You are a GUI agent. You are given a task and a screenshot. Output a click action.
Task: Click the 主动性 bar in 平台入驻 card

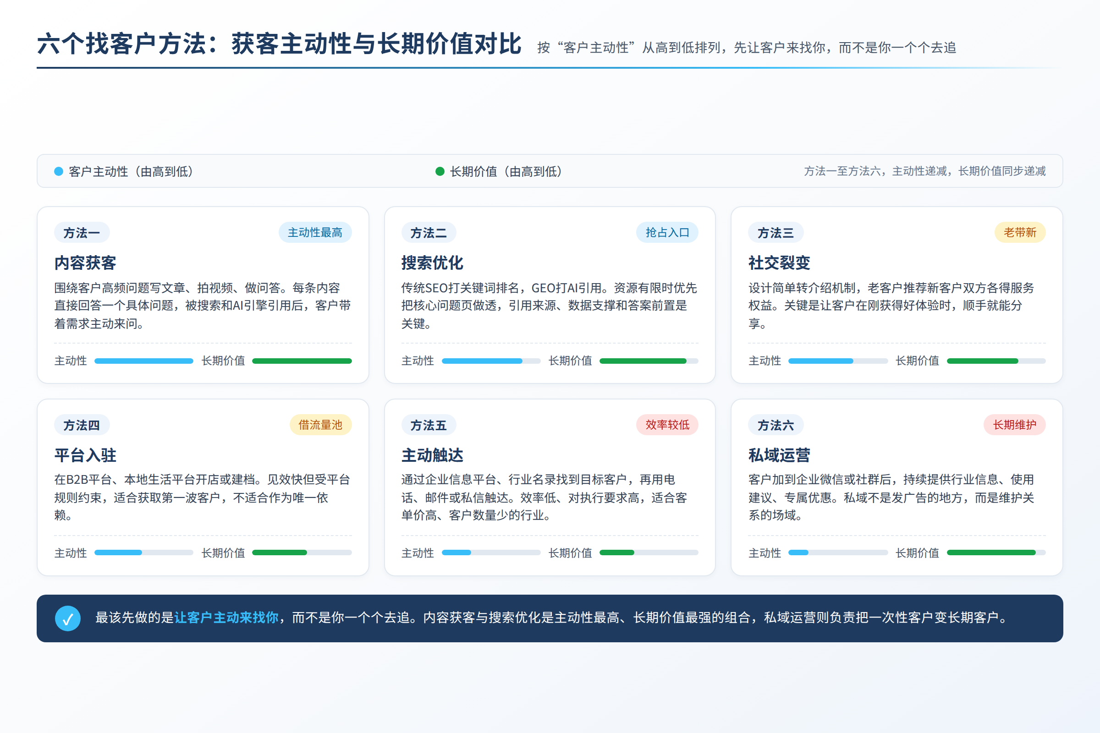(x=143, y=552)
